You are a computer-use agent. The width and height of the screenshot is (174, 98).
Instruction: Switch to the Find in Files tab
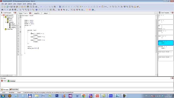click(x=14, y=90)
